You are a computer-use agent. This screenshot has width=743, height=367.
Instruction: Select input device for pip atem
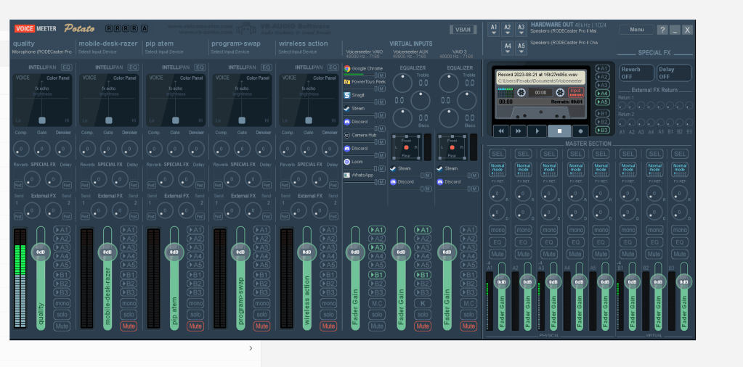(164, 52)
